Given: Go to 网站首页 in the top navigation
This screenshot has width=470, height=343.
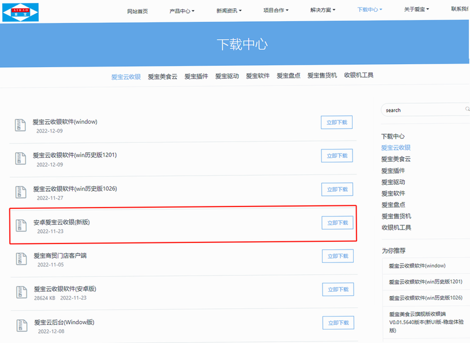Looking at the screenshot, I should (137, 11).
